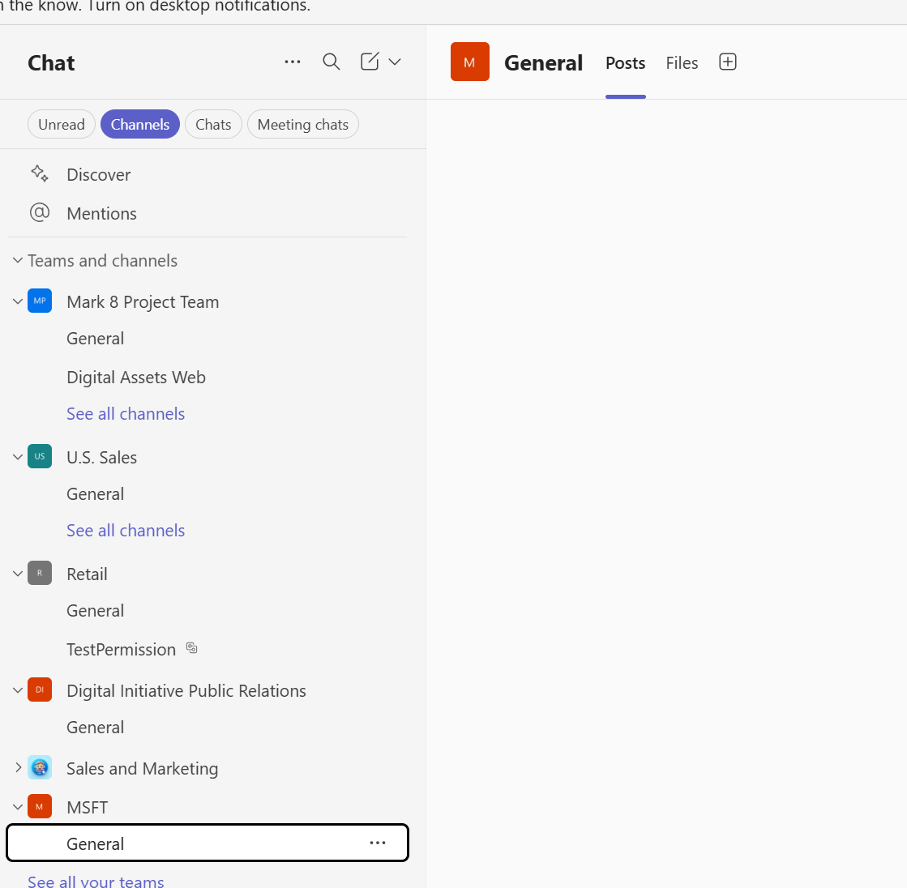
Task: Select Digital Initiative Public Relations team name
Action: 186,691
